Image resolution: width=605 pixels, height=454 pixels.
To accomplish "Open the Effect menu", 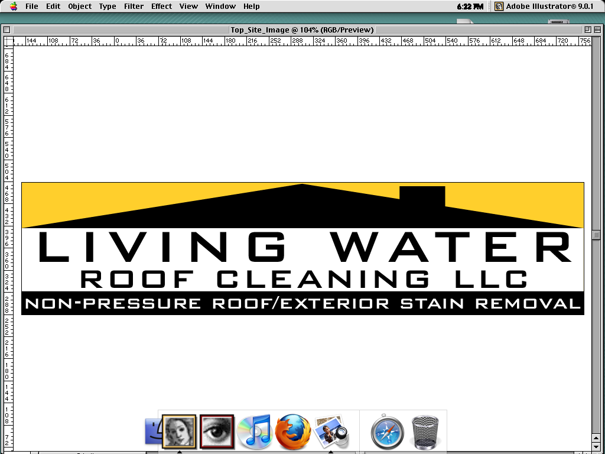I will coord(161,7).
